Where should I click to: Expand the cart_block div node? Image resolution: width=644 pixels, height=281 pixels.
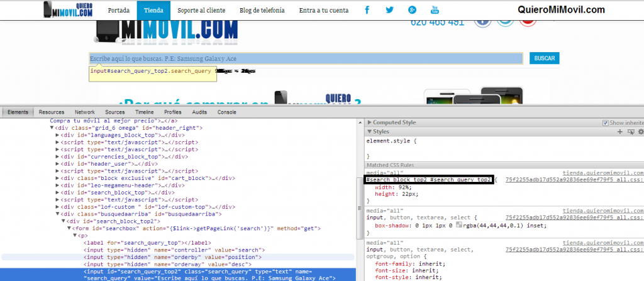click(x=57, y=178)
